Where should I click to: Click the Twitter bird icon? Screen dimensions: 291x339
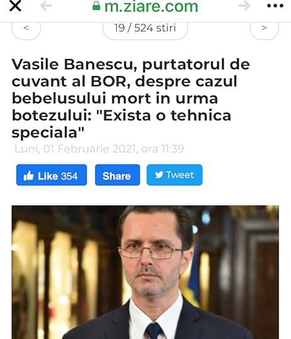159,175
